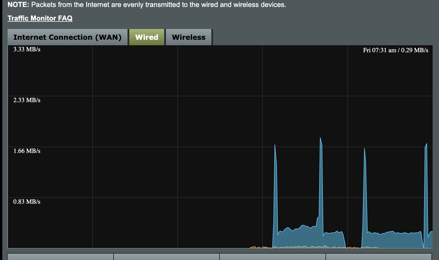Click the blue plateau after the third spike

(x=393, y=239)
